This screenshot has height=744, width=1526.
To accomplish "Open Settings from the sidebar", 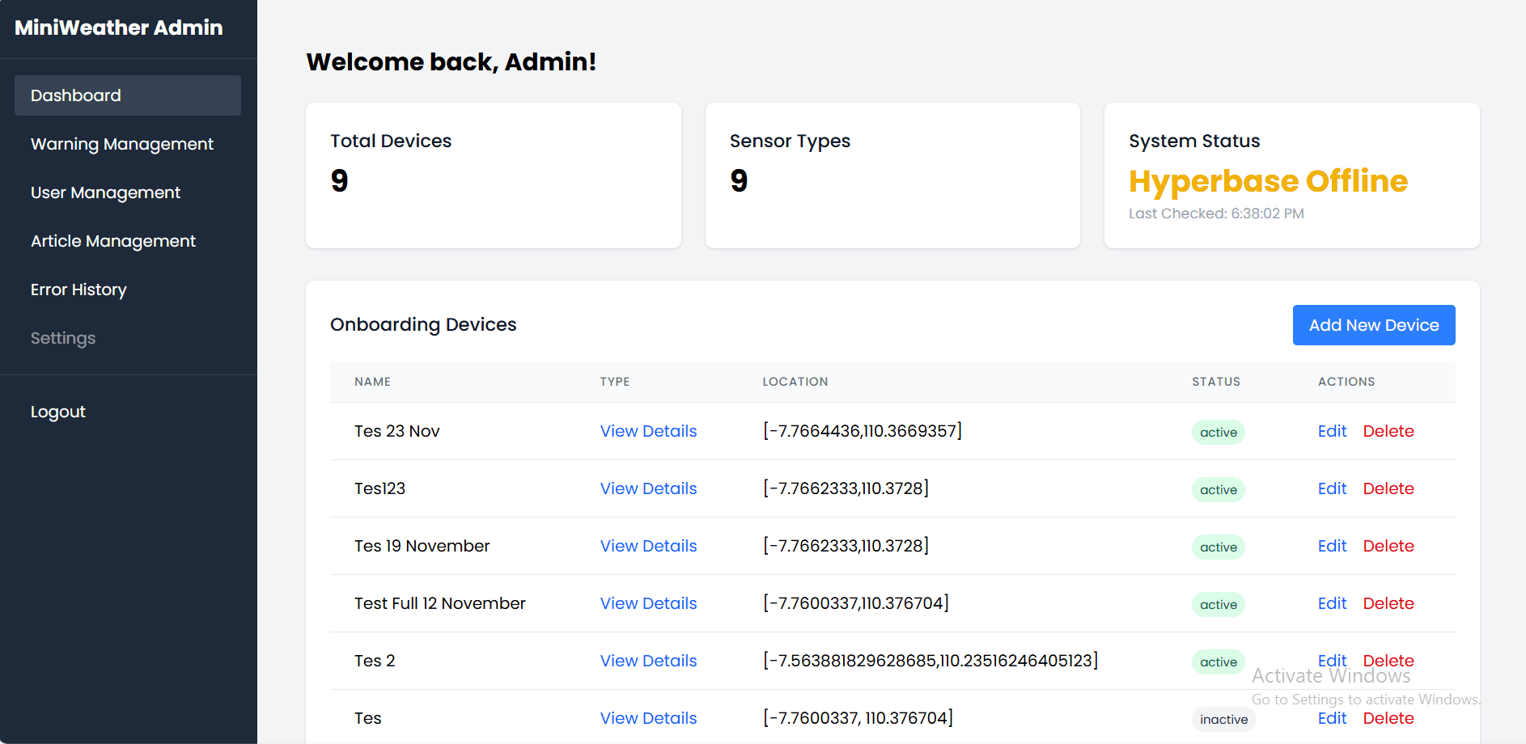I will point(63,338).
